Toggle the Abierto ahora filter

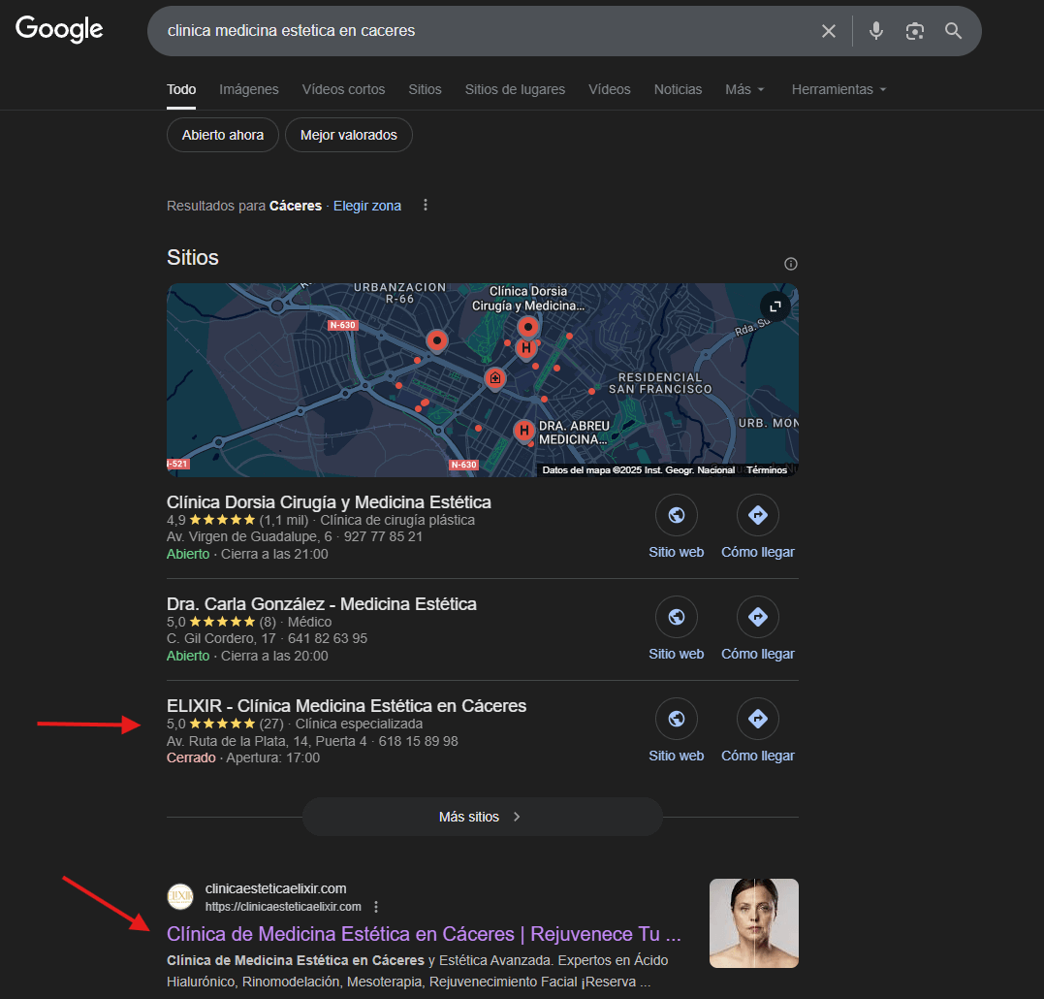tap(223, 135)
